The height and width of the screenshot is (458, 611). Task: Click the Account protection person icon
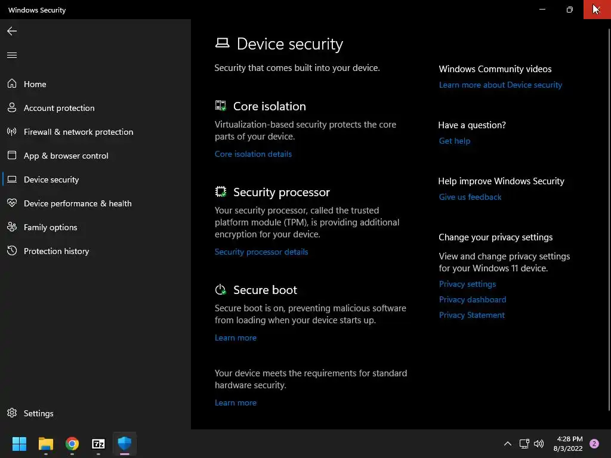point(12,107)
